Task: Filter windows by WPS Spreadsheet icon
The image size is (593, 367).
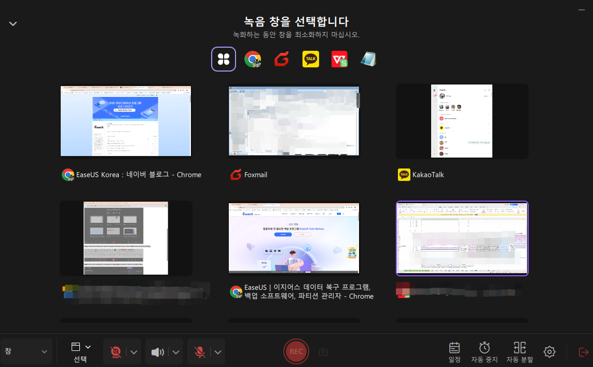Action: 339,59
